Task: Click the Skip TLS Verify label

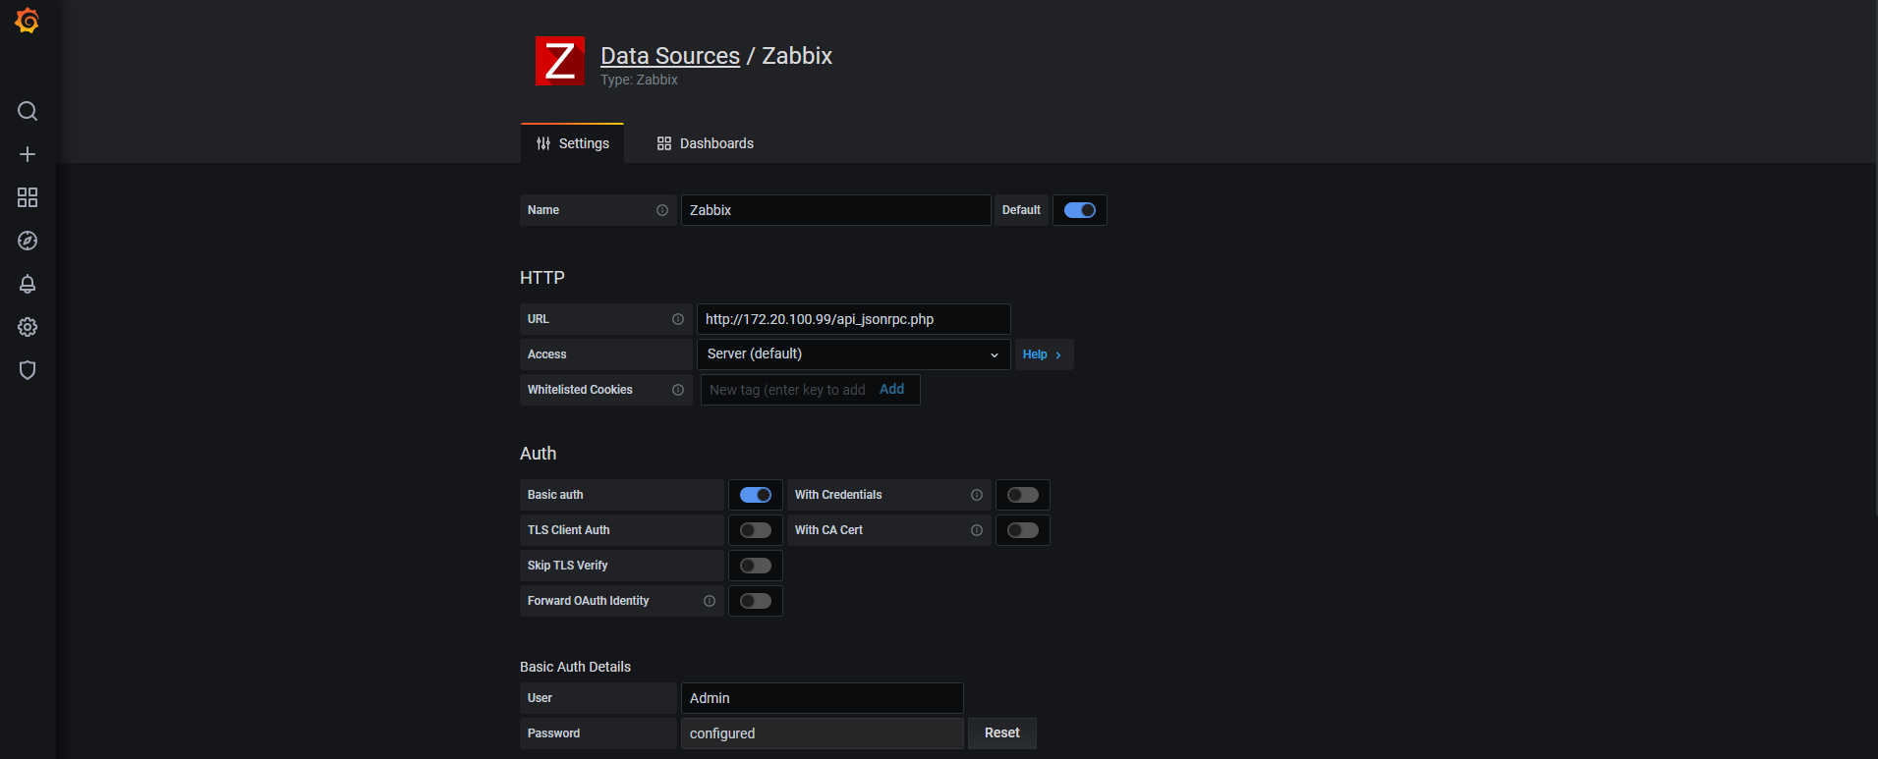Action: pos(568,566)
